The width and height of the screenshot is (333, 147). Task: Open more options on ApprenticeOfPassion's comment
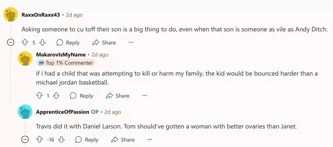tap(150, 140)
